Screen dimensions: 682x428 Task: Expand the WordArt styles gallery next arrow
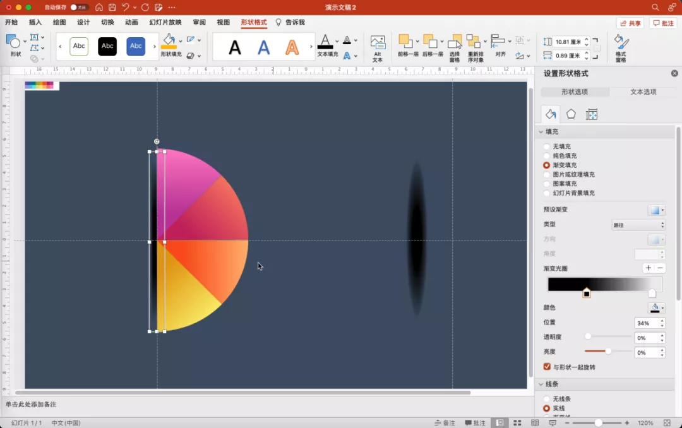click(x=311, y=46)
